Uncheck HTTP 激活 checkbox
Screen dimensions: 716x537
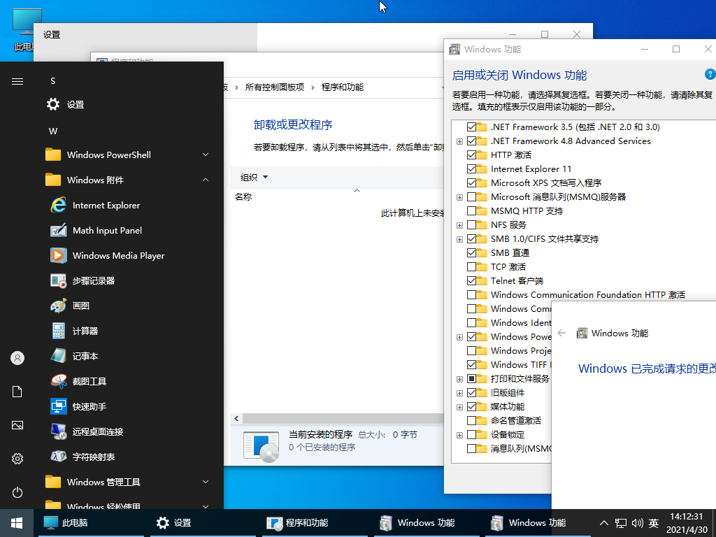(x=471, y=155)
